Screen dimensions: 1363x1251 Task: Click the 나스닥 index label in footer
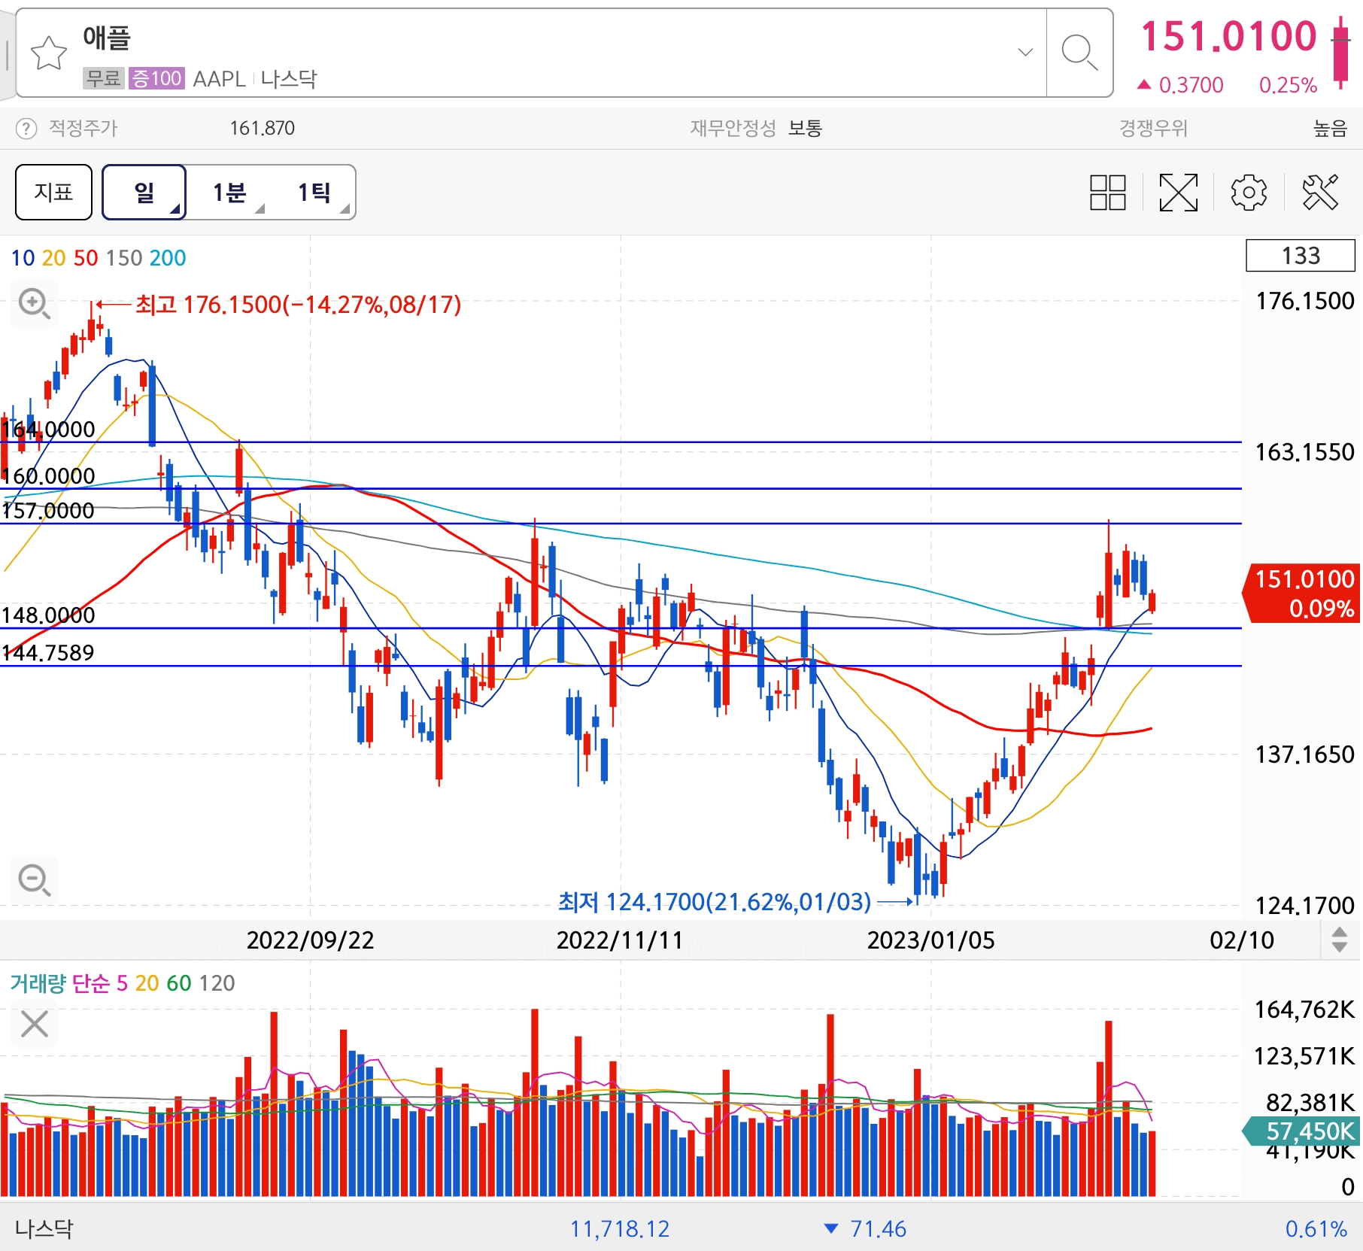point(44,1228)
